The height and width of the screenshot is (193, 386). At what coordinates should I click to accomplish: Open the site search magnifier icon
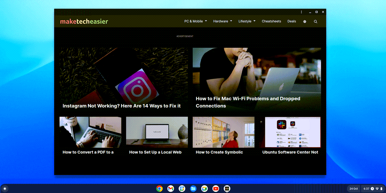point(316,21)
